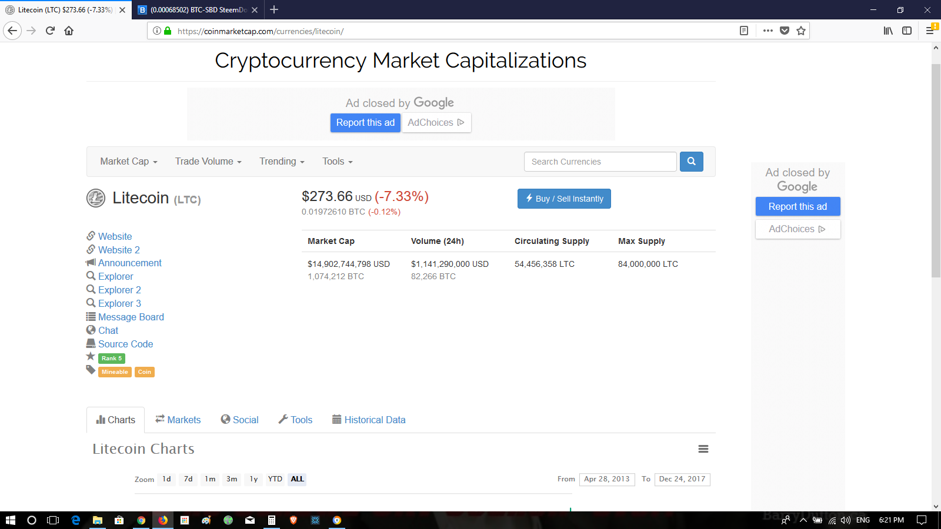Open the Website 2 link

coord(119,250)
